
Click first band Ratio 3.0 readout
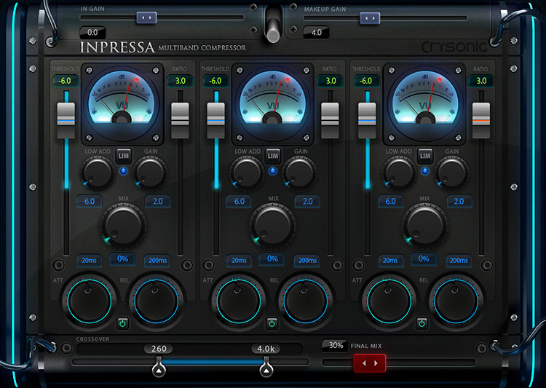click(x=180, y=81)
